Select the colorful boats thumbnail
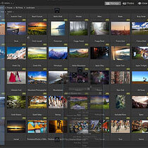Image resolution: width=148 pixels, height=148 pixels. 37,127
